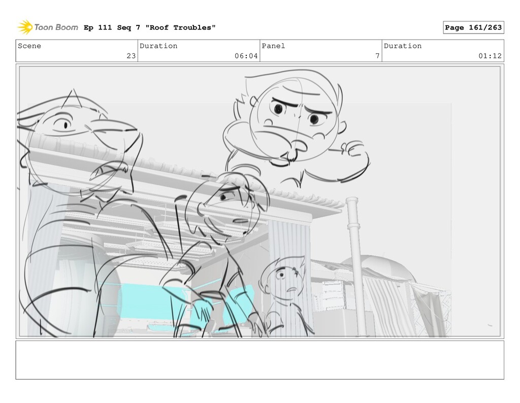Click the 'Scene' label
The width and height of the screenshot is (520, 403).
(29, 46)
